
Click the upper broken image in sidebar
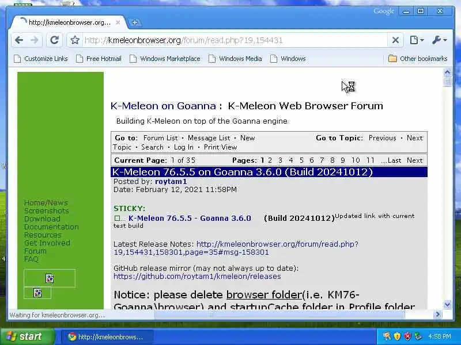click(x=50, y=278)
